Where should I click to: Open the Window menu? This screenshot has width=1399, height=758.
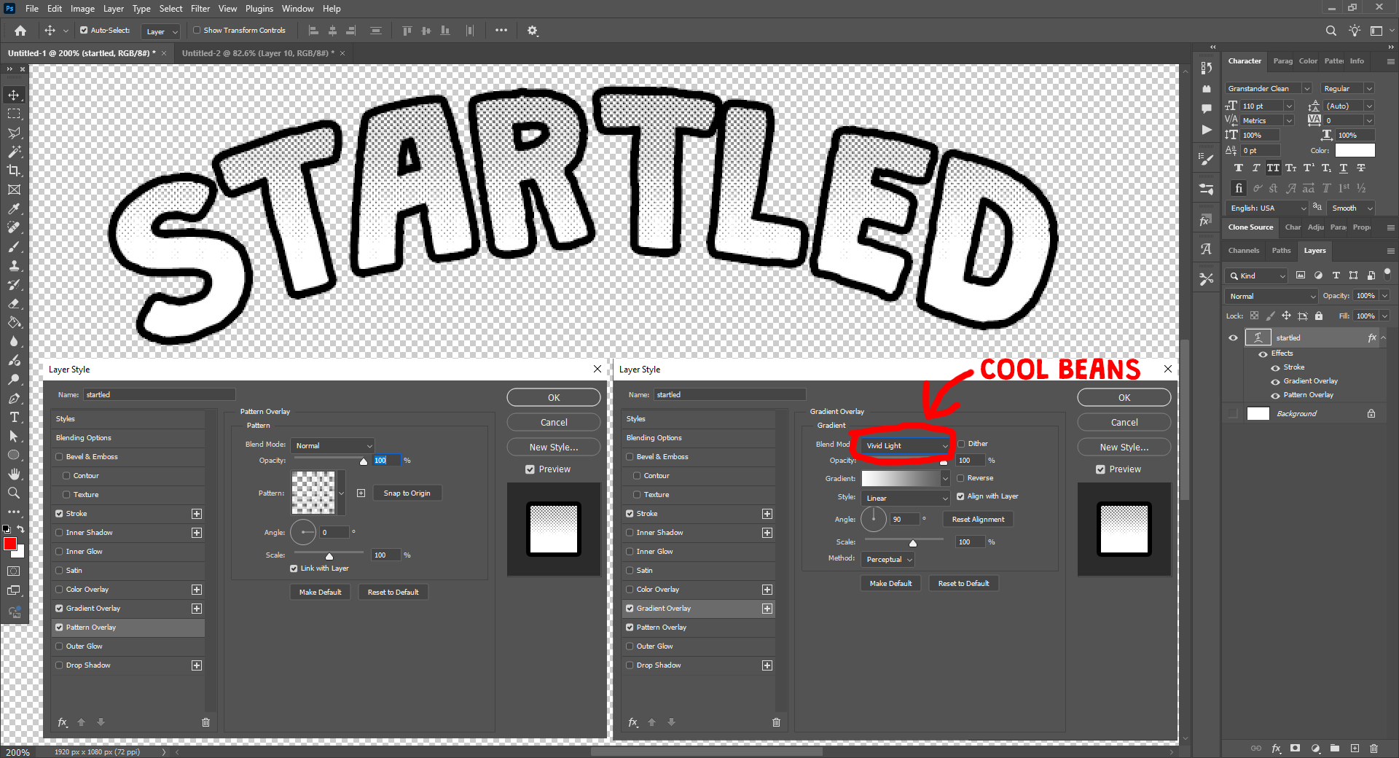coord(297,9)
